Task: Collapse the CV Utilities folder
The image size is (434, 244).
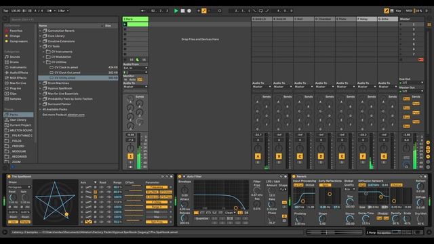Action: pos(43,62)
